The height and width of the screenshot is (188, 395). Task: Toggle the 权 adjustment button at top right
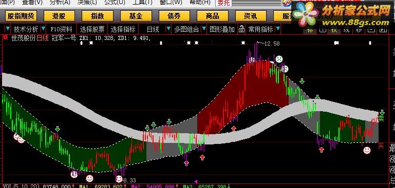point(334,30)
